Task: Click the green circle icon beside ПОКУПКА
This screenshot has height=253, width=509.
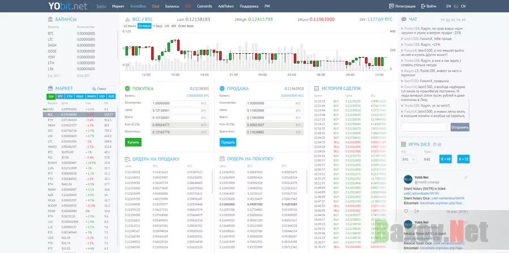Action: point(127,88)
